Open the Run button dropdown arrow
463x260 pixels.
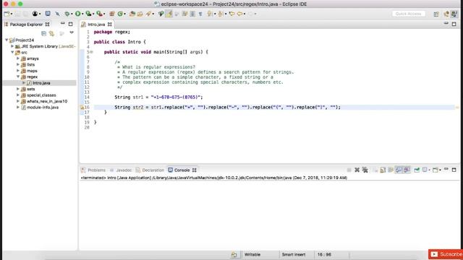click(x=82, y=14)
